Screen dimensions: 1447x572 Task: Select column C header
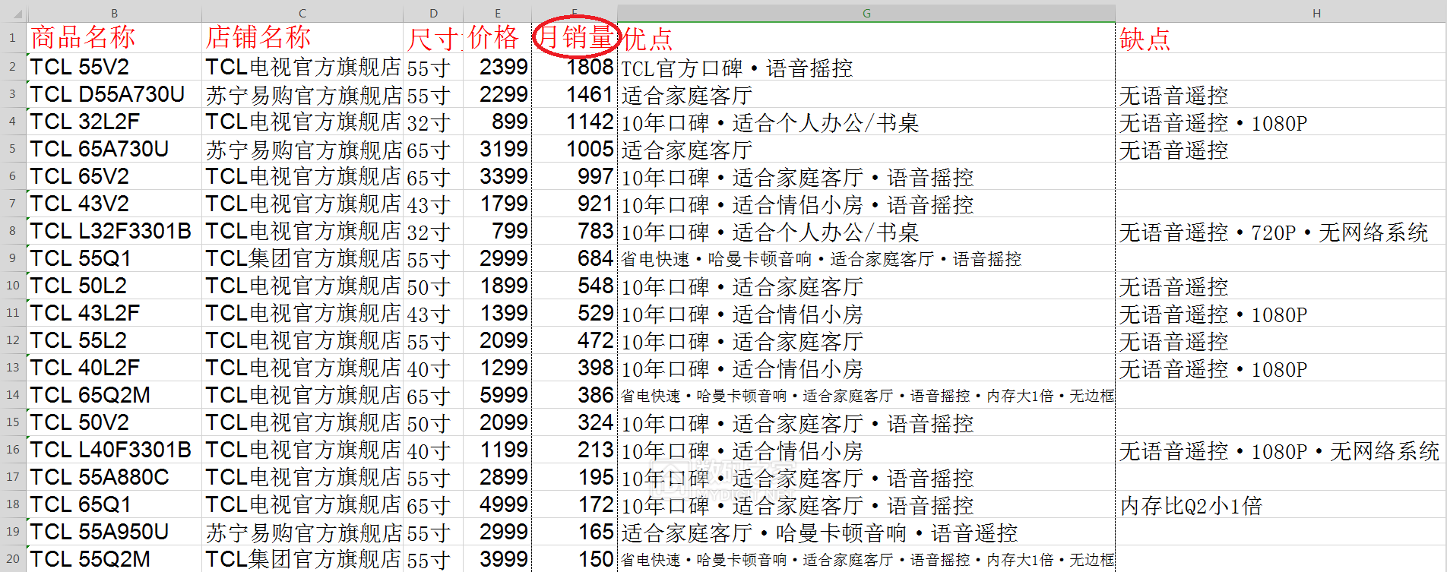coord(302,14)
